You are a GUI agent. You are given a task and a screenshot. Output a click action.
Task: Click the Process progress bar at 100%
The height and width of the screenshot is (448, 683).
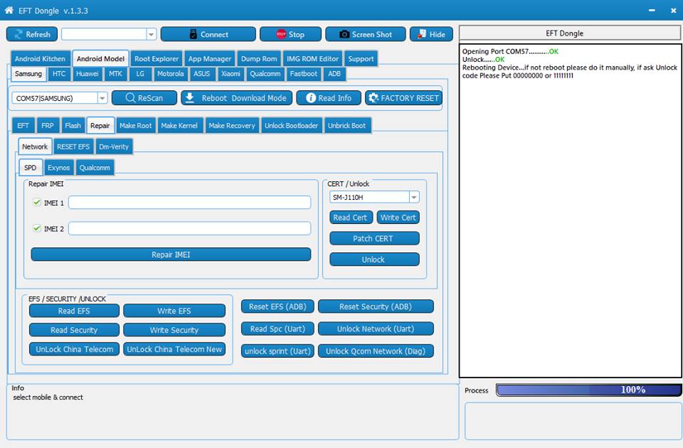click(x=589, y=390)
